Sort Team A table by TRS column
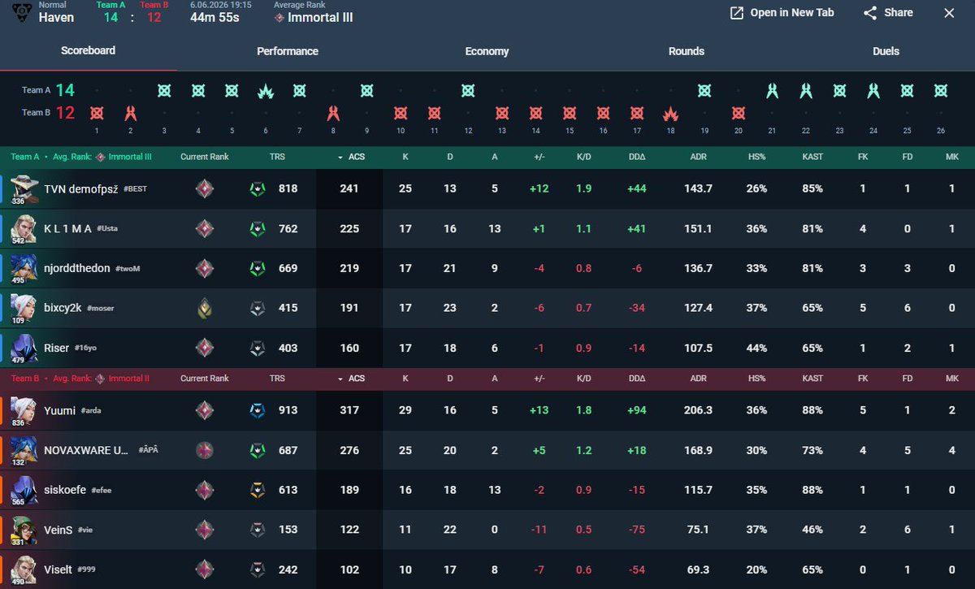This screenshot has width=975, height=589. point(277,157)
